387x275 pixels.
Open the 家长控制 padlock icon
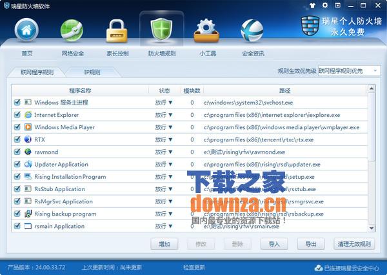[x=117, y=30]
